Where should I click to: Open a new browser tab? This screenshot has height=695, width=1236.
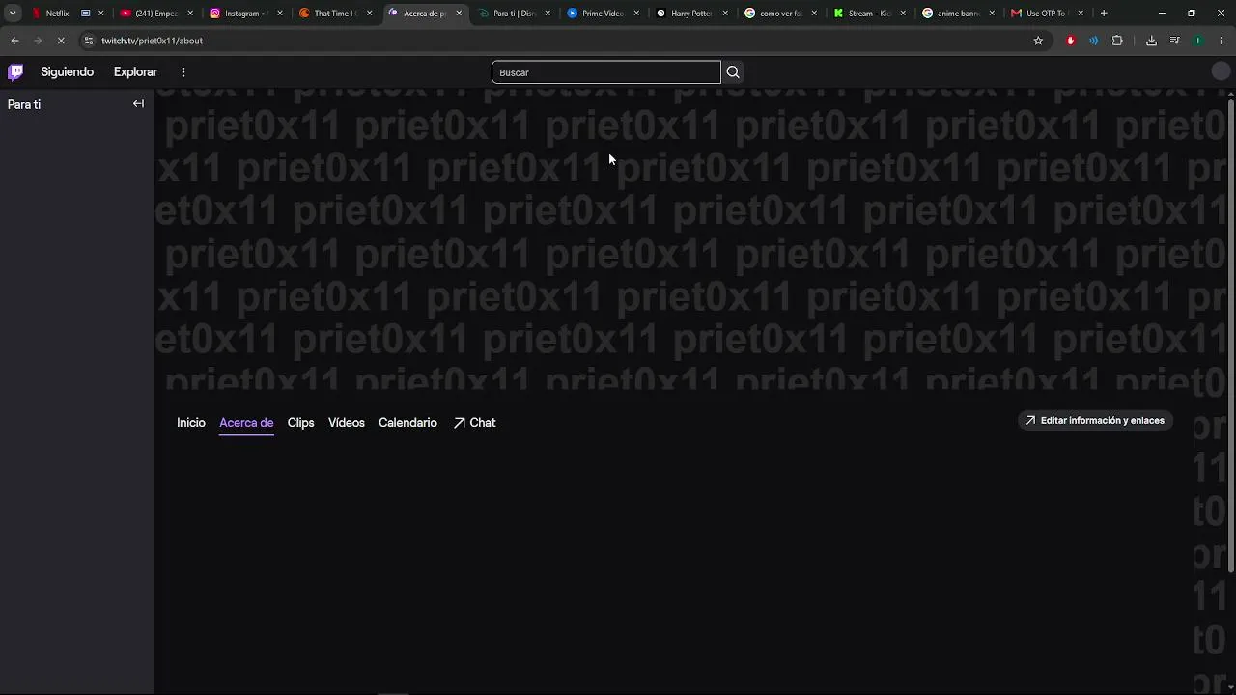[1104, 14]
